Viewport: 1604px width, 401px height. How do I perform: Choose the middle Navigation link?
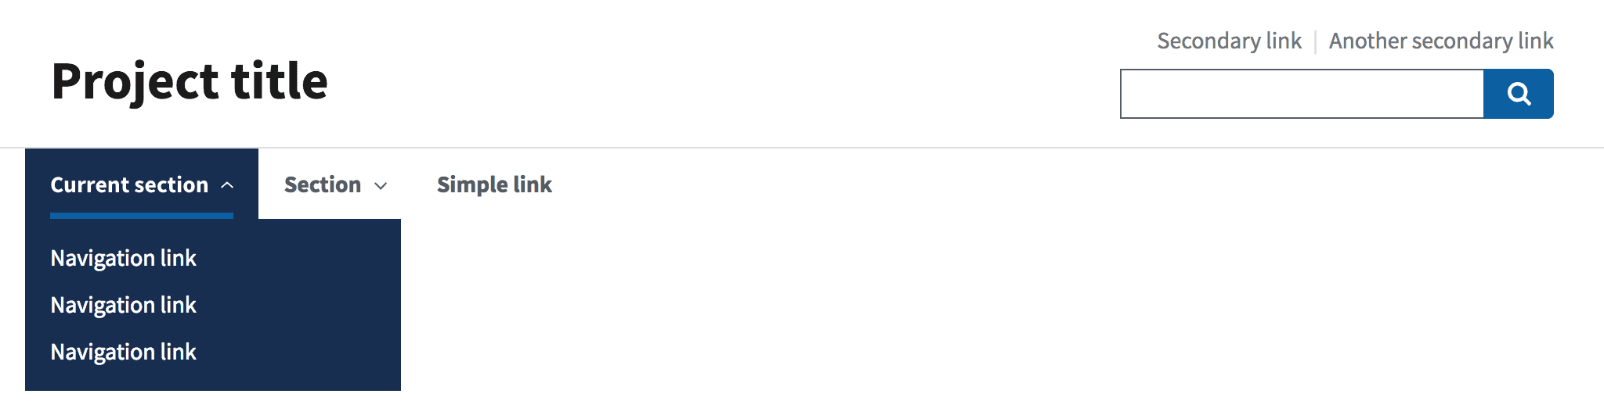[123, 305]
